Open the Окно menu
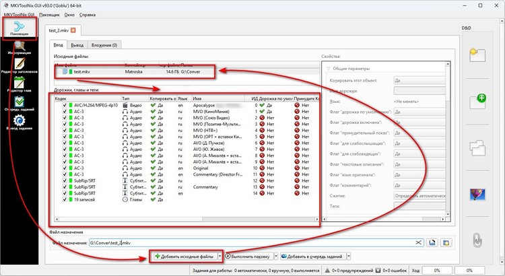 click(x=69, y=15)
